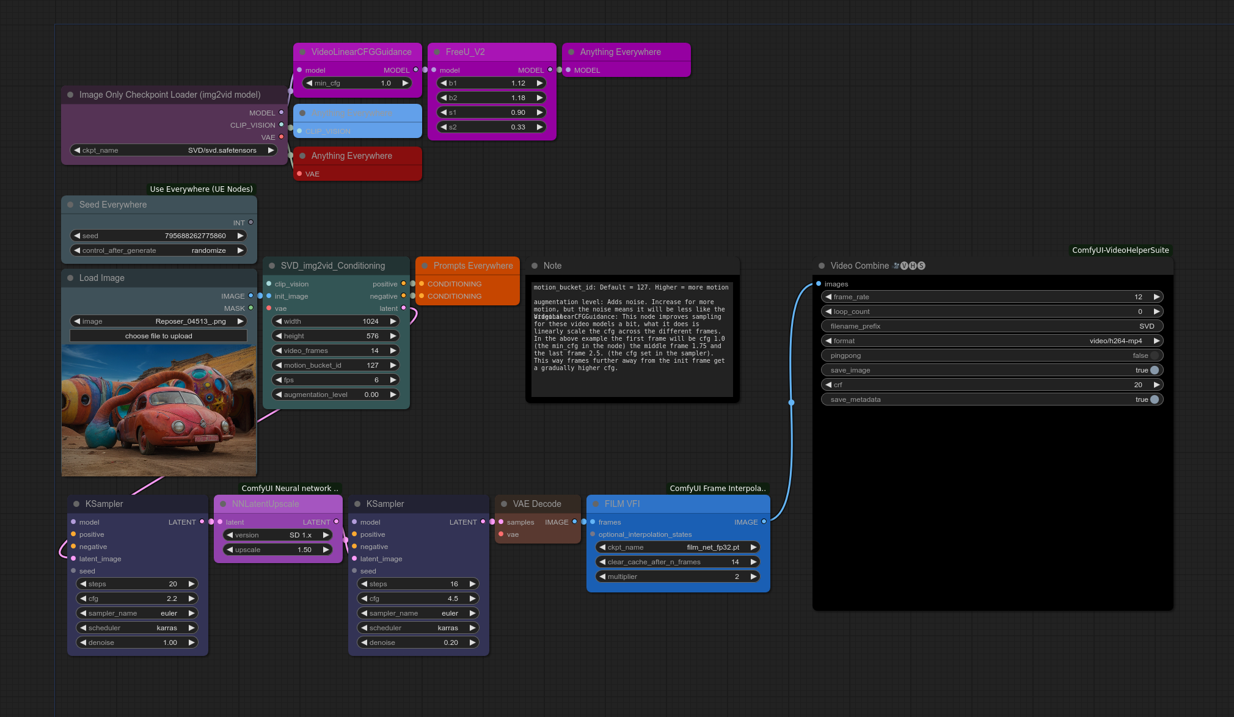Open sampler_name dropdown in the first KSampler
This screenshot has height=717, width=1234.
pyautogui.click(x=137, y=613)
